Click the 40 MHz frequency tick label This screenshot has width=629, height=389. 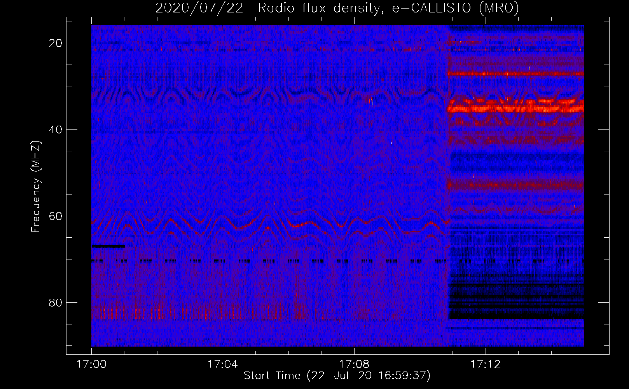tap(56, 130)
